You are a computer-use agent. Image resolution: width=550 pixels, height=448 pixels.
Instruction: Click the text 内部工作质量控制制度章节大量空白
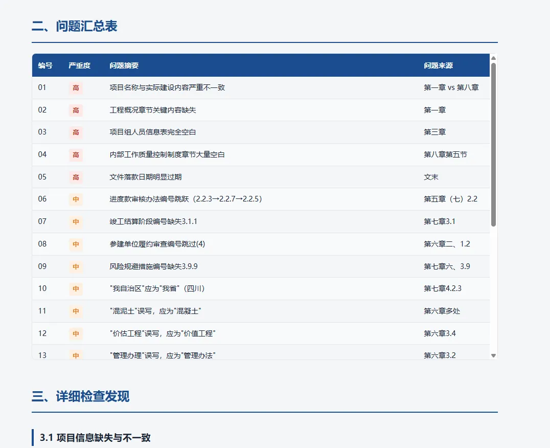(167, 154)
